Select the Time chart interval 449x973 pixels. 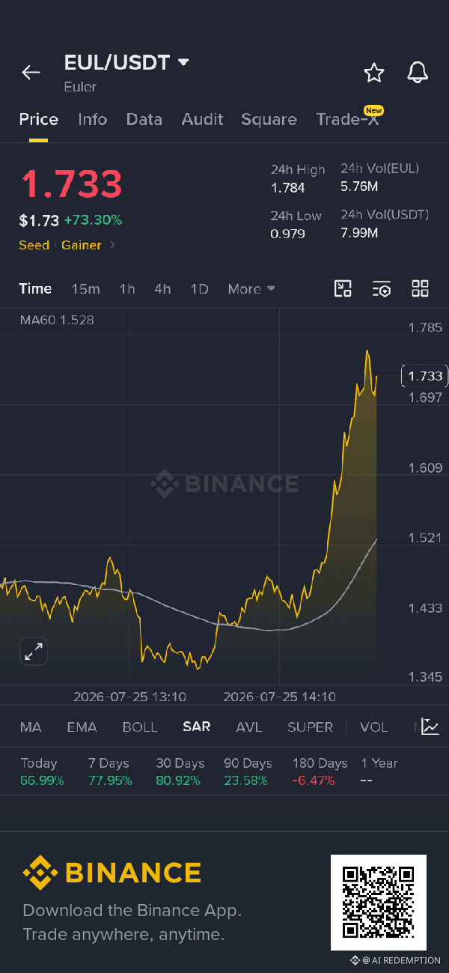(x=35, y=288)
